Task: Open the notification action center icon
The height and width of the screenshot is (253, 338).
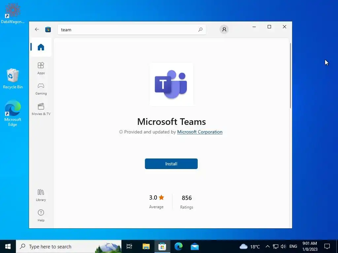Action: coord(327,246)
